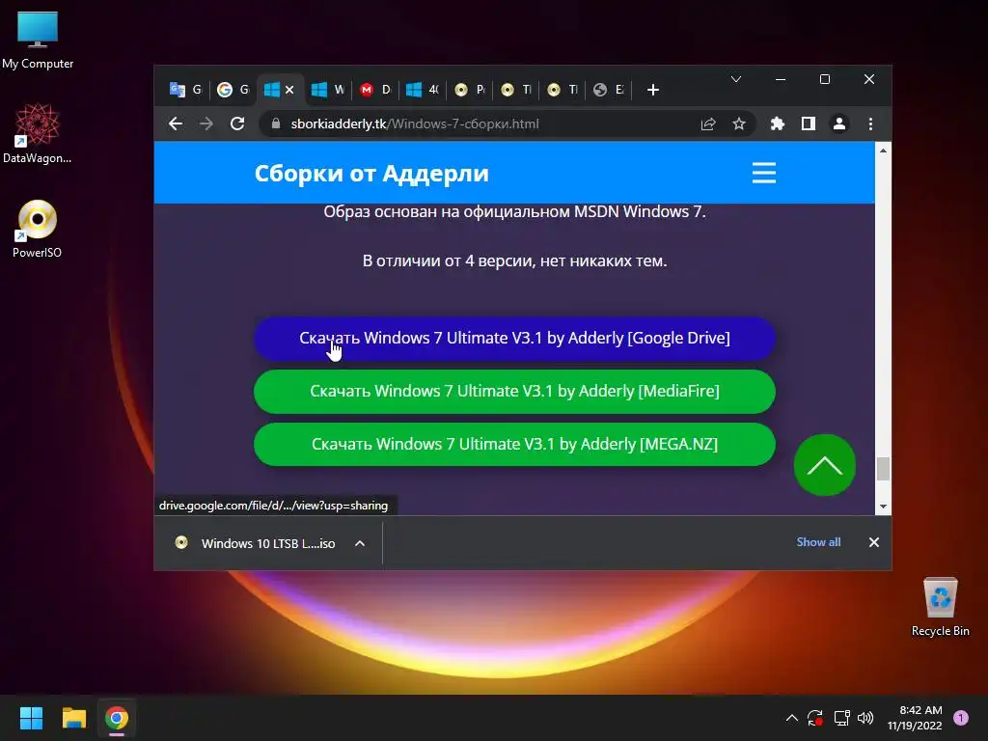
Task: Switch to the tab labeled W
Action: [x=328, y=90]
